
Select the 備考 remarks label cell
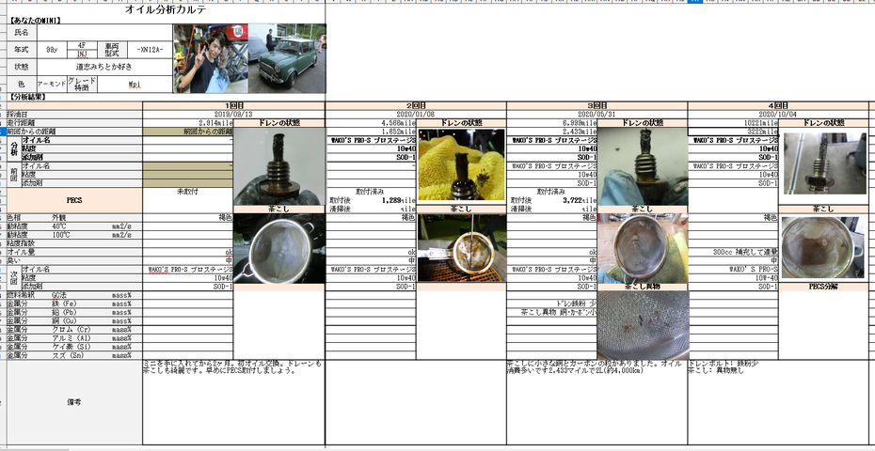pos(74,402)
